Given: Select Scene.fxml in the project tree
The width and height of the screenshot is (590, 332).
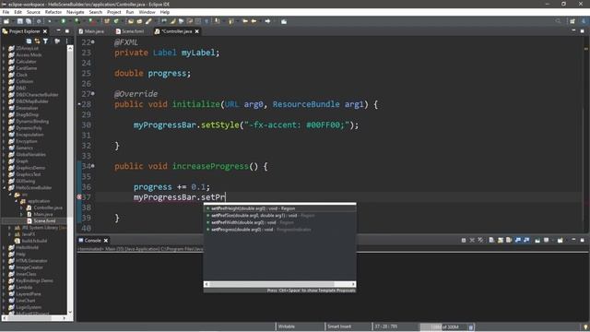Looking at the screenshot, I should 44,220.
